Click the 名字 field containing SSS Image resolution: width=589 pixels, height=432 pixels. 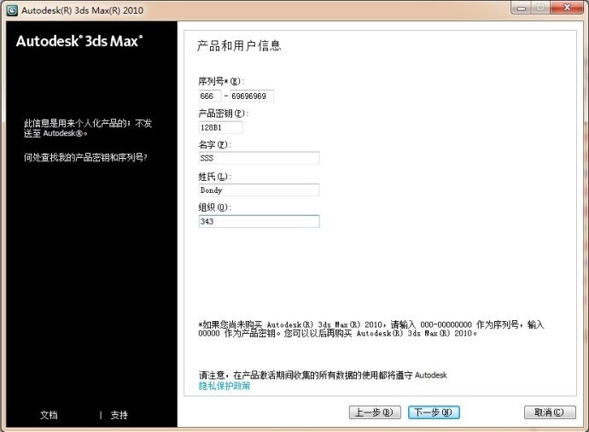[x=258, y=158]
